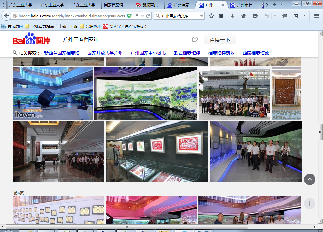Reload the page with refresh icon
This screenshot has width=323, height=232.
coord(148,16)
